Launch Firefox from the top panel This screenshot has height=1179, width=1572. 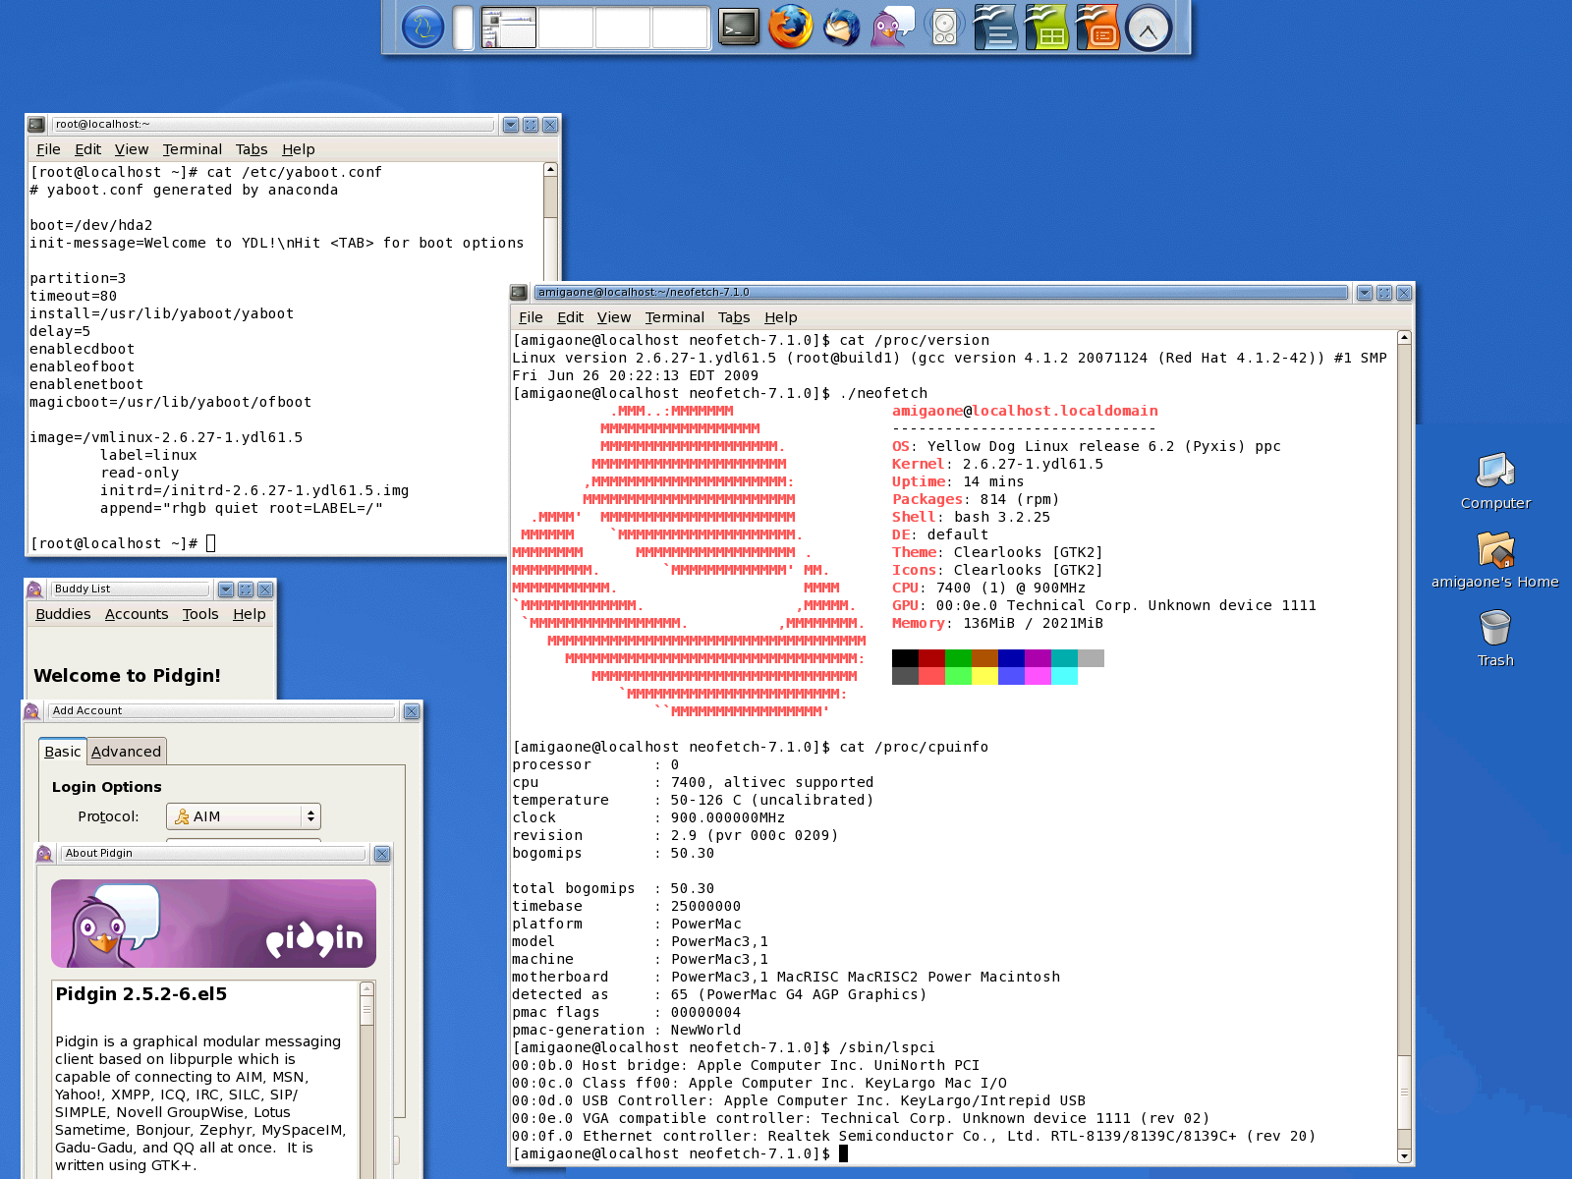pos(790,27)
